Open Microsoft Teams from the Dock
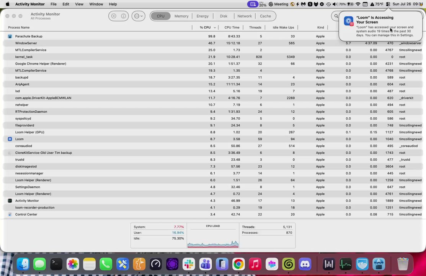This screenshot has height=276, width=426. (206, 264)
